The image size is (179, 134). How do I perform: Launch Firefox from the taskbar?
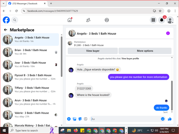pyautogui.click(x=76, y=130)
